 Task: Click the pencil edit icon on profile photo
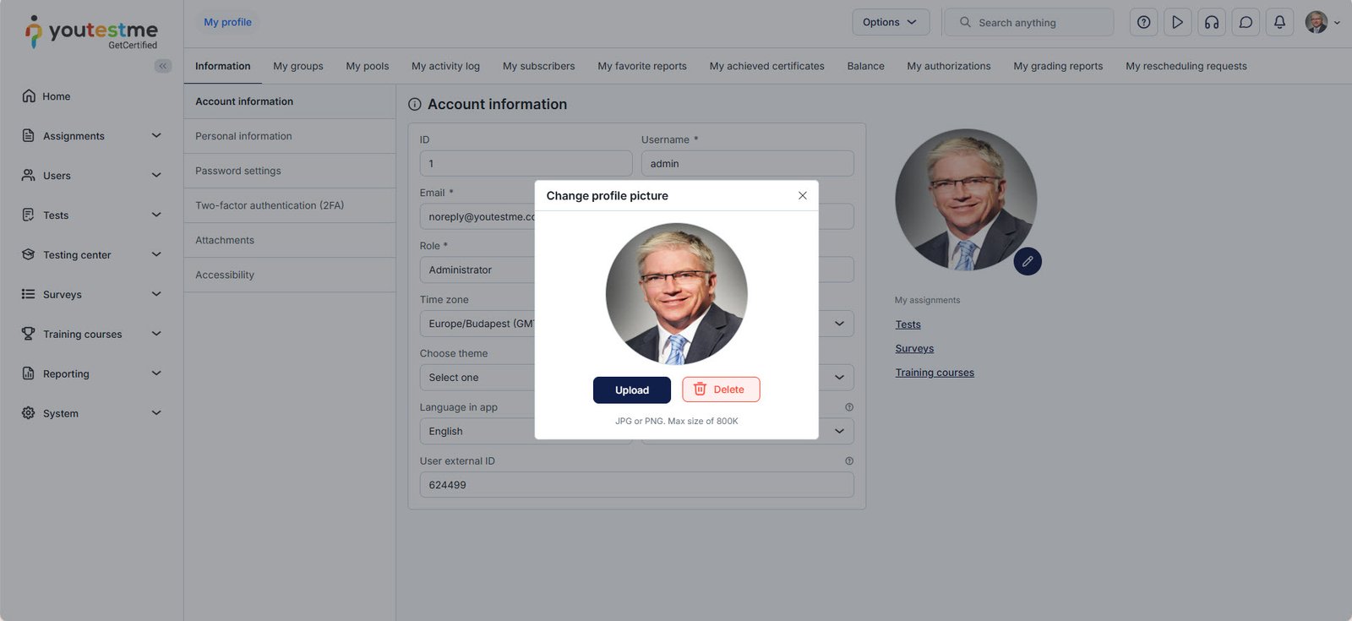pyautogui.click(x=1028, y=262)
